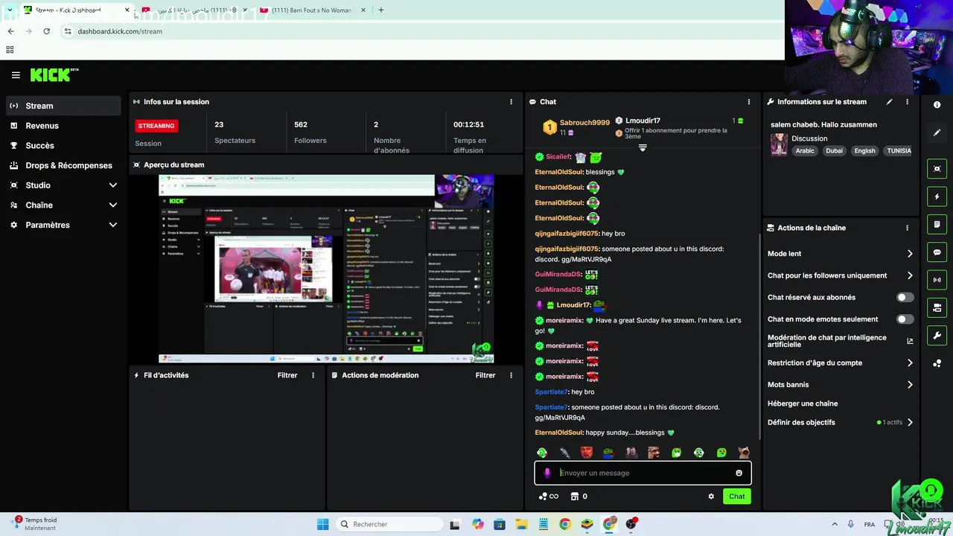Click the channel points infinity icon
Viewport: 953px width, 536px height.
point(549,497)
